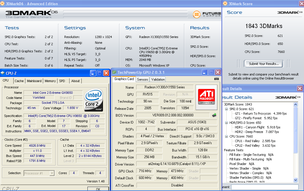Select HDR2 - Deep Freeze result

pyautogui.click(x=257, y=132)
